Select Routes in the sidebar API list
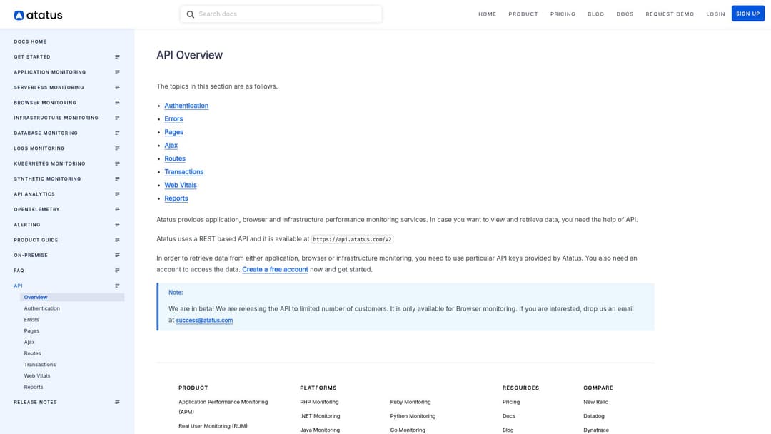 [32, 354]
